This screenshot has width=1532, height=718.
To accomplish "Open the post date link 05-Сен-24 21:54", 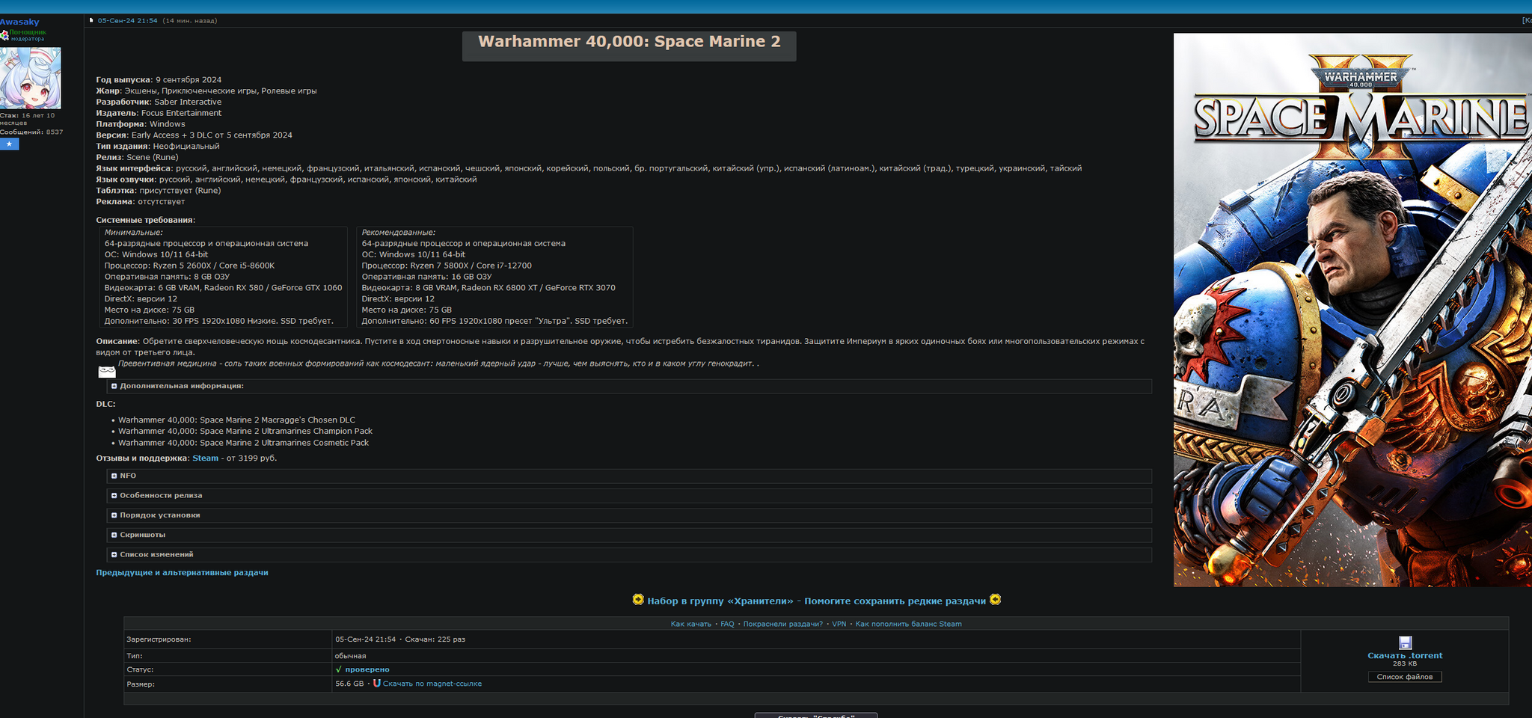I will coord(128,21).
